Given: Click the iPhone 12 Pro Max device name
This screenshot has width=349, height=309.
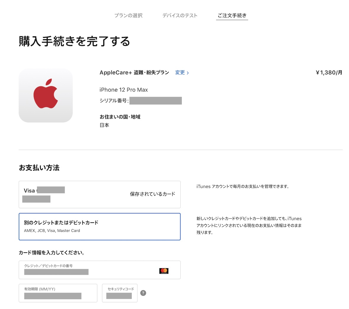Looking at the screenshot, I should tap(124, 90).
